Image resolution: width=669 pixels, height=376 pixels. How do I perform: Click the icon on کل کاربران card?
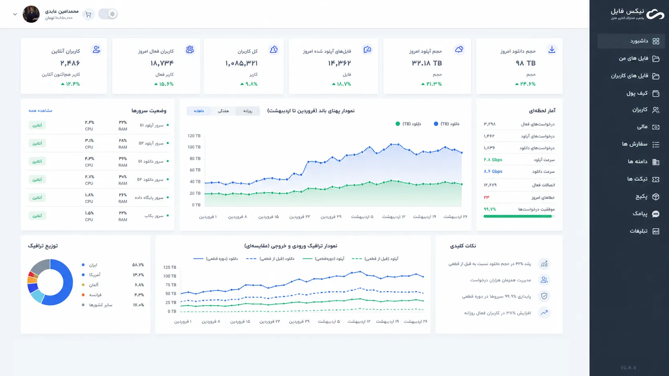coord(274,50)
